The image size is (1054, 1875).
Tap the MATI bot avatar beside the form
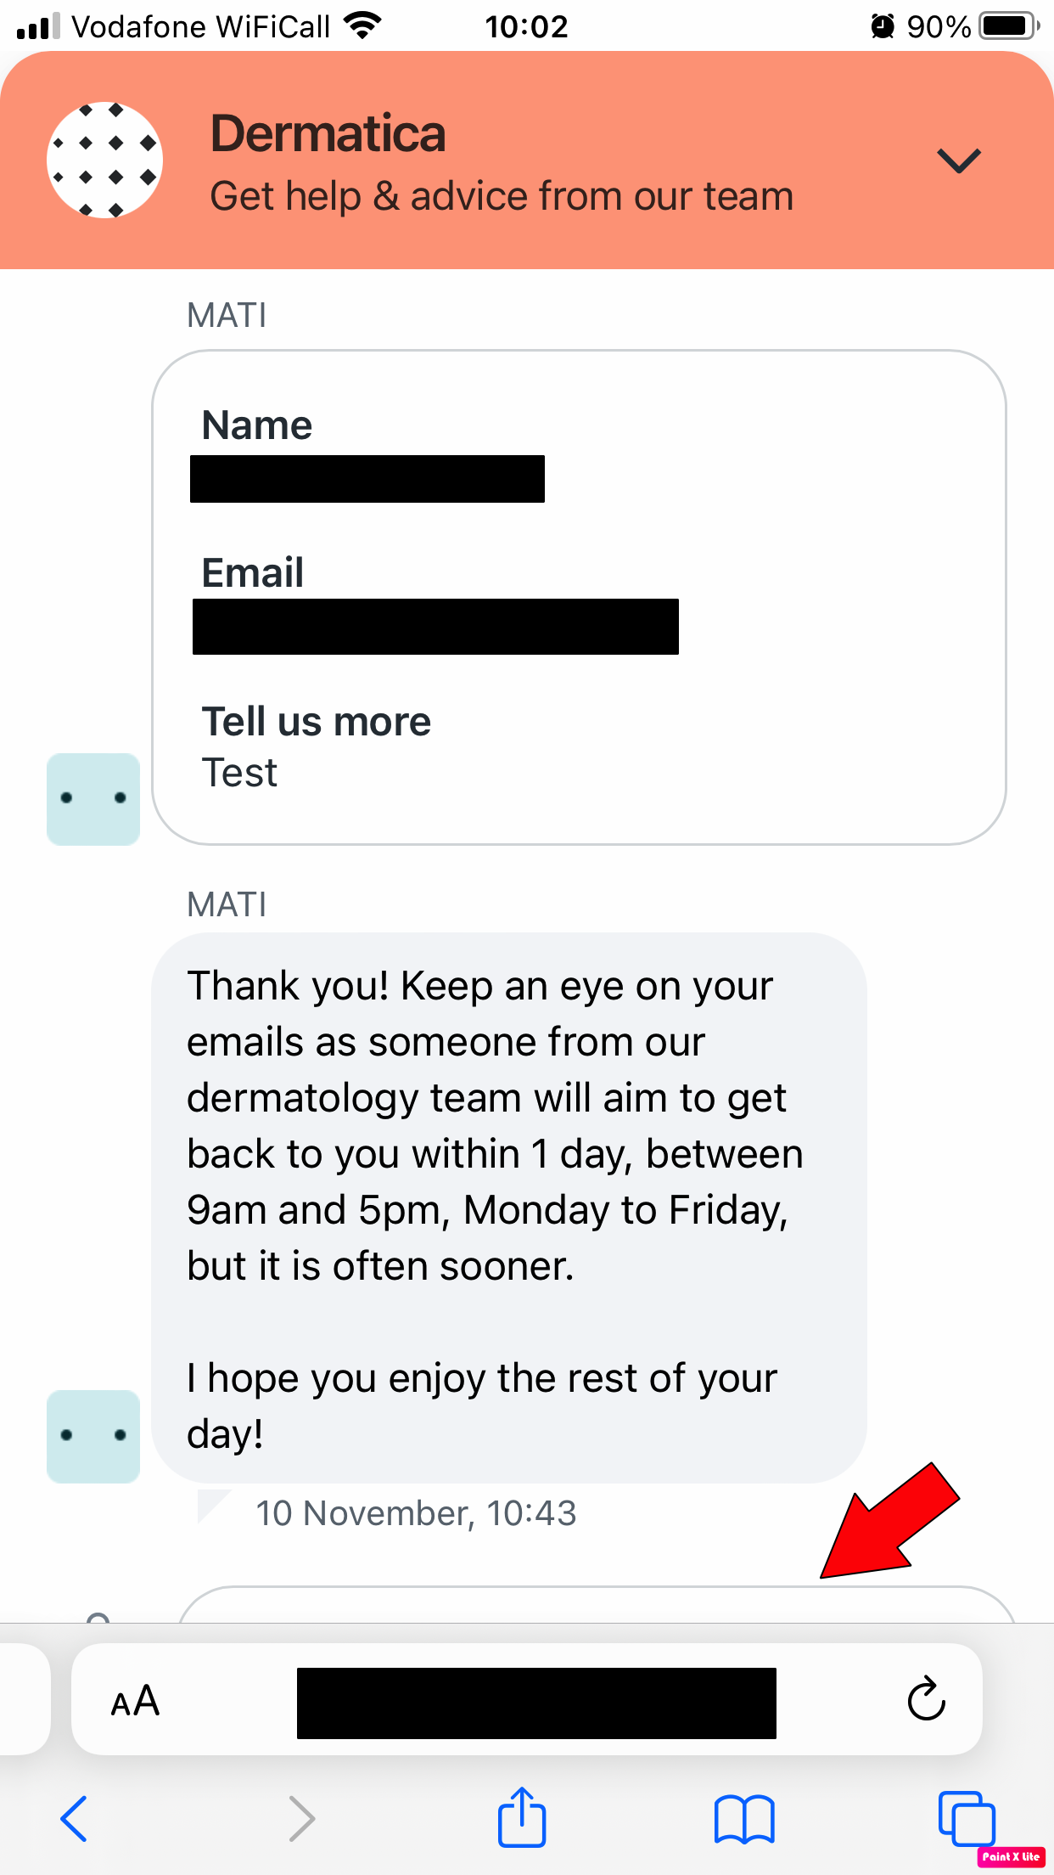93,799
